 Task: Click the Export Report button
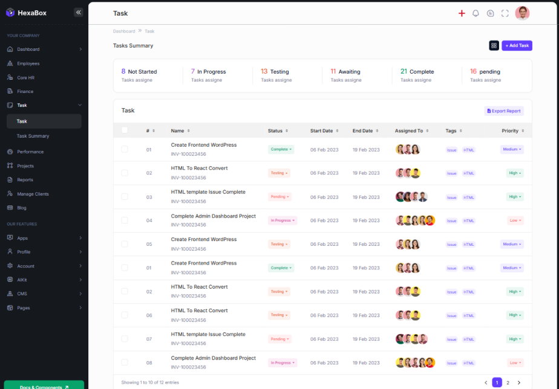point(503,111)
